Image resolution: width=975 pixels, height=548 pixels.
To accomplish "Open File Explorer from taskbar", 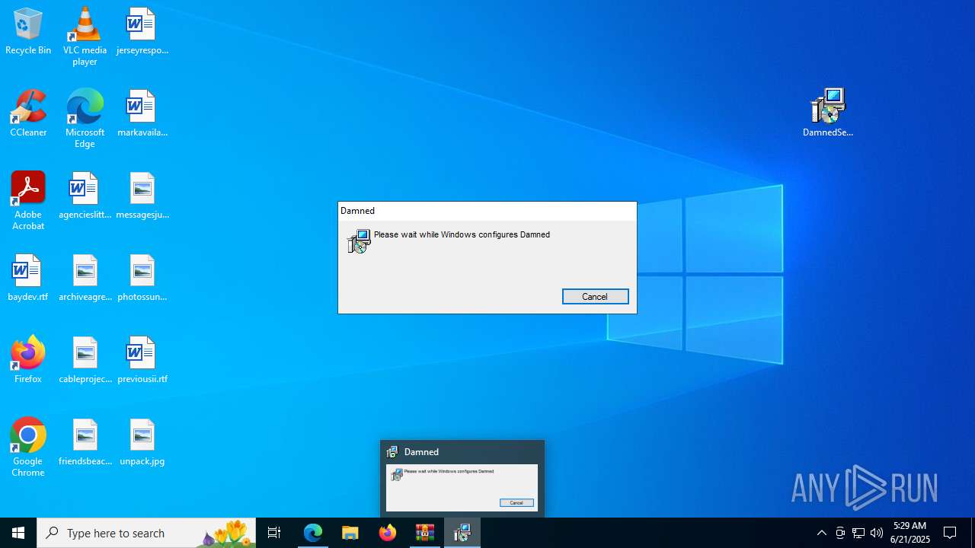I will 350,533.
